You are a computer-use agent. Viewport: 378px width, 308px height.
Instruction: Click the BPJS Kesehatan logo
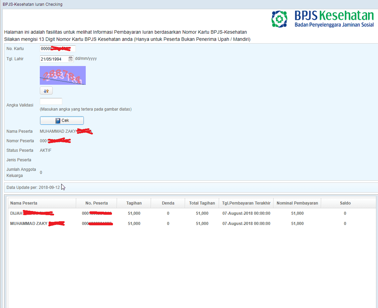[323, 19]
